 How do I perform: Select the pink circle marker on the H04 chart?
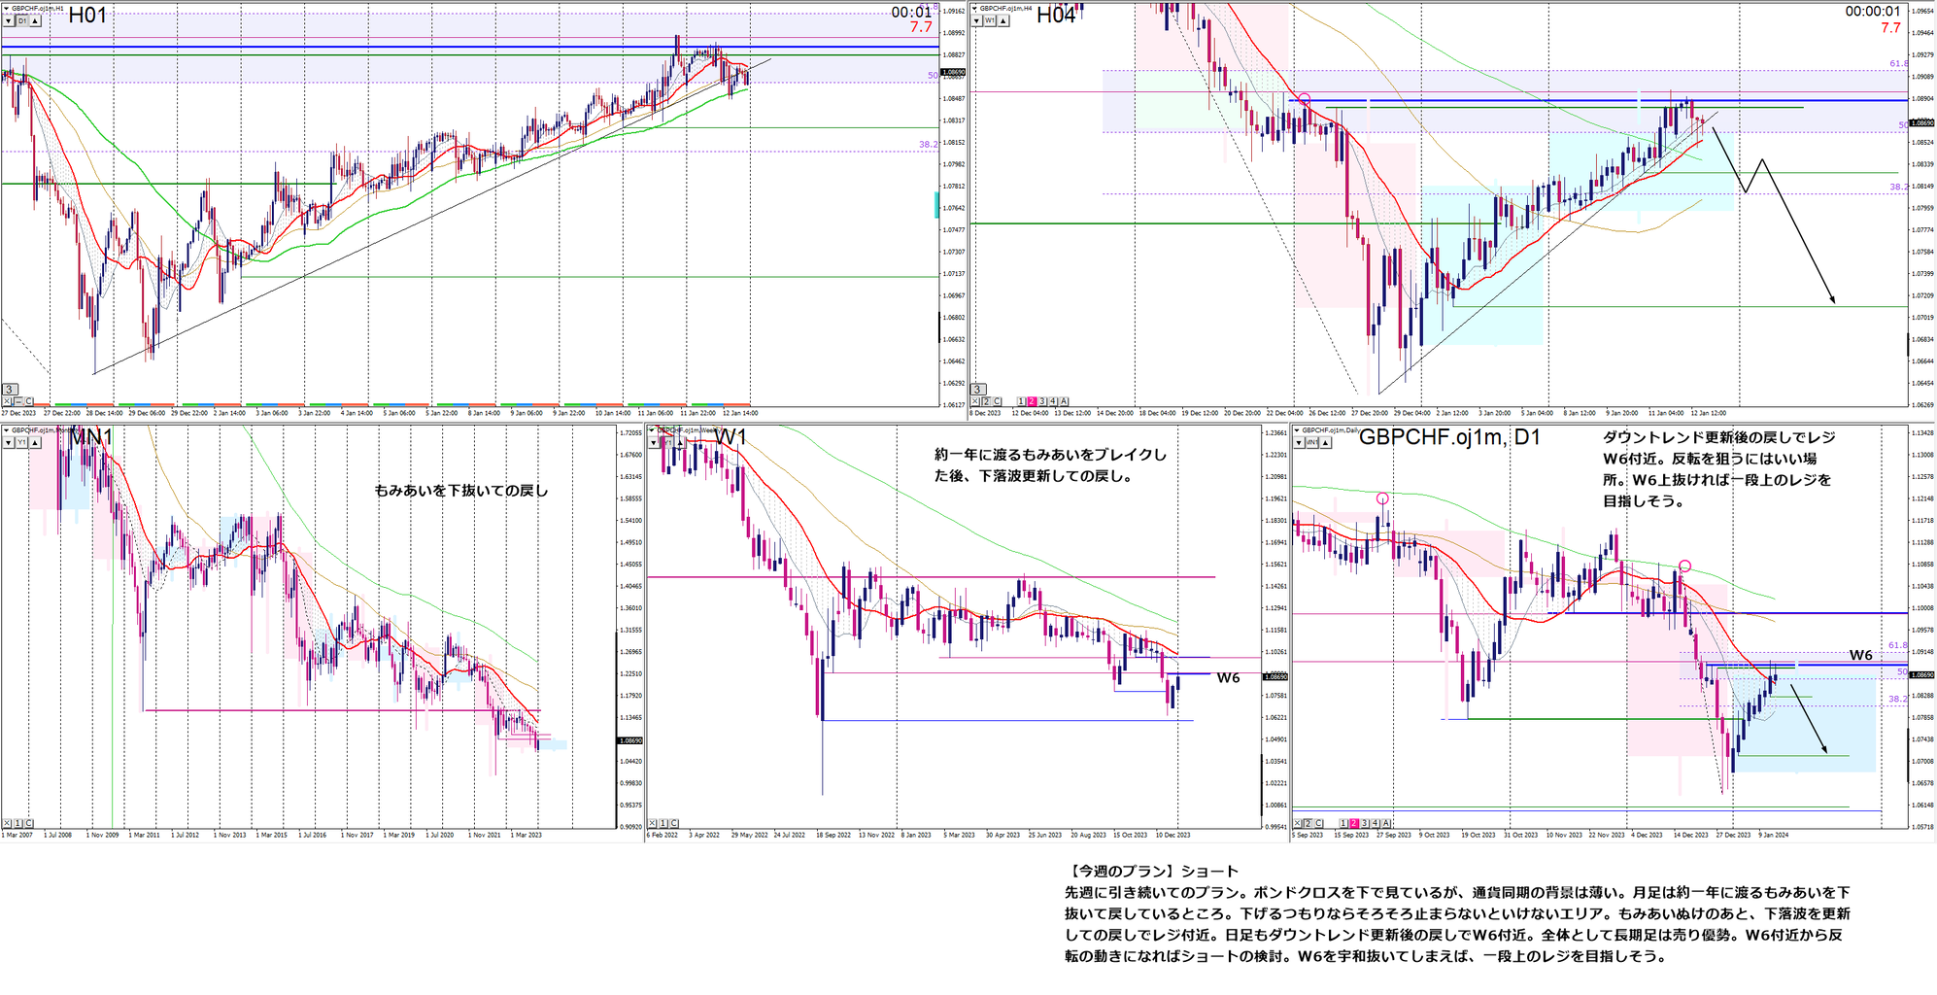coord(1305,99)
